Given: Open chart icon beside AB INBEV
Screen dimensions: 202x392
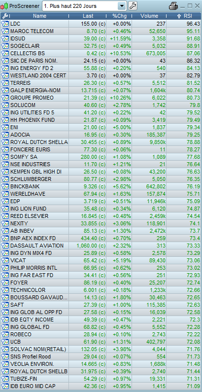Looking at the screenshot, I should pyautogui.click(x=5, y=231).
